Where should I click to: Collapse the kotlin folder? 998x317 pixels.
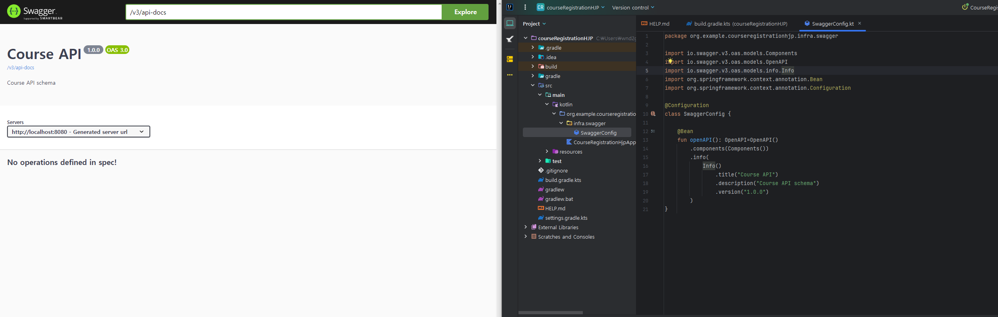pyautogui.click(x=547, y=104)
